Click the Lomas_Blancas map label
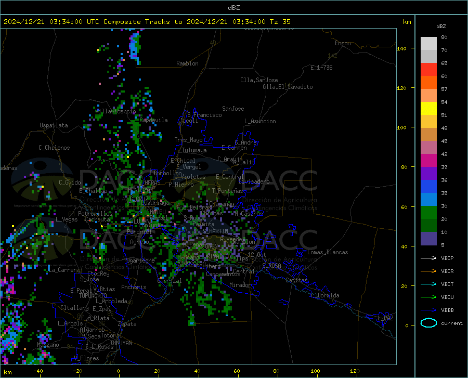The width and height of the screenshot is (468, 378). 328,252
